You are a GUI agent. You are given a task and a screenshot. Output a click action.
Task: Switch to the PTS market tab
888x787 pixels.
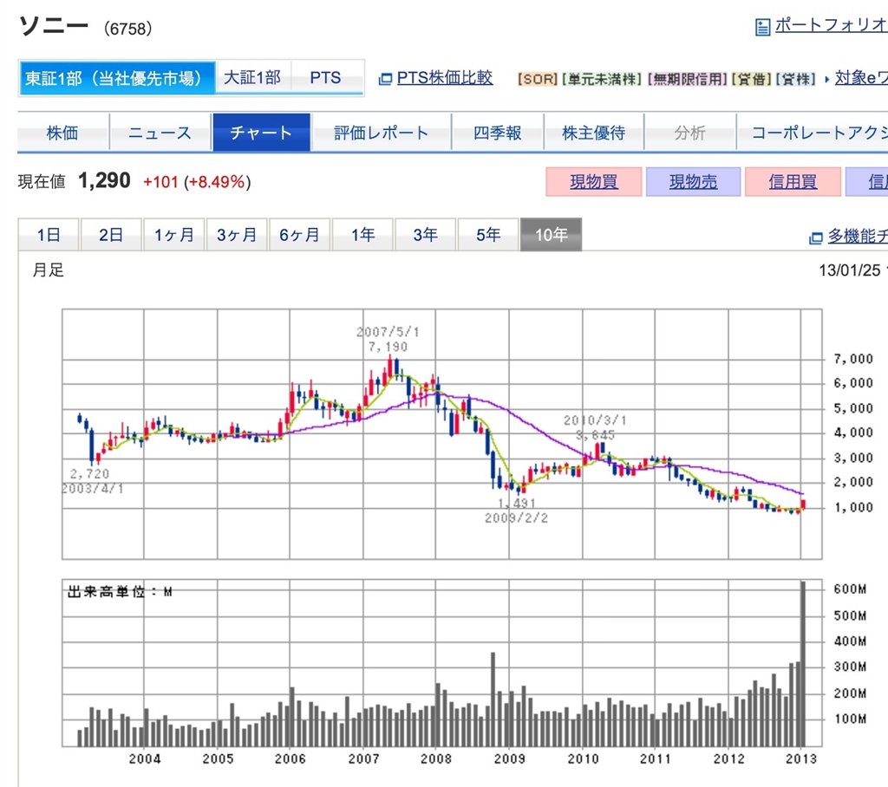tap(326, 77)
